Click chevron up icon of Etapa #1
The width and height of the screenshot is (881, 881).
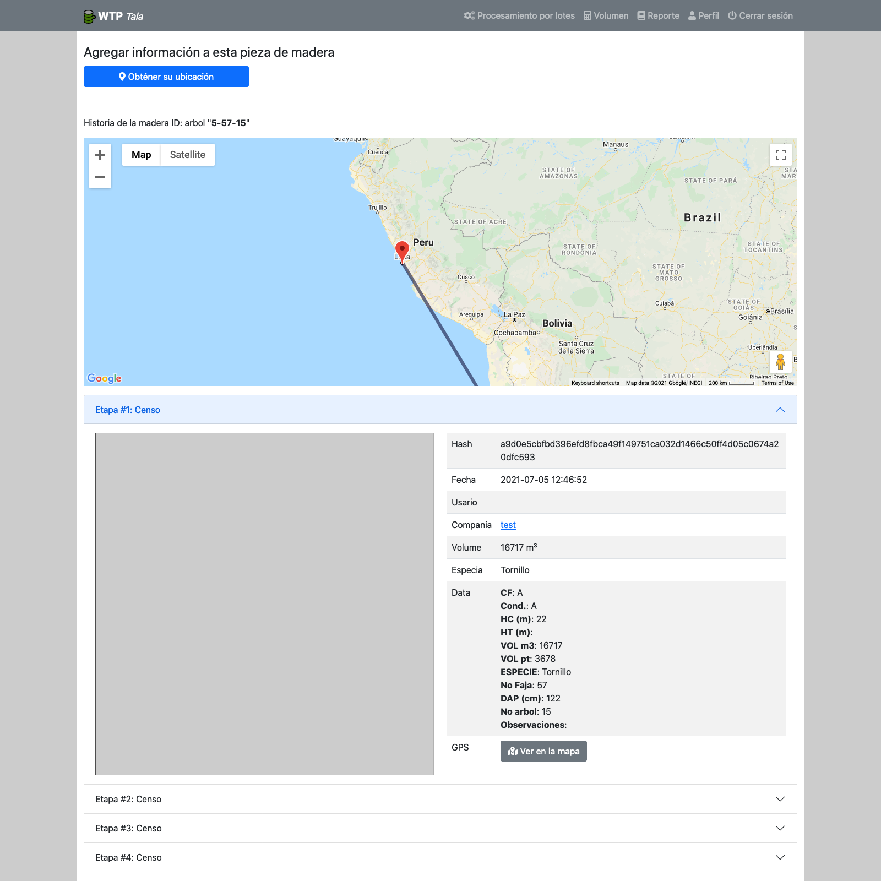(780, 410)
